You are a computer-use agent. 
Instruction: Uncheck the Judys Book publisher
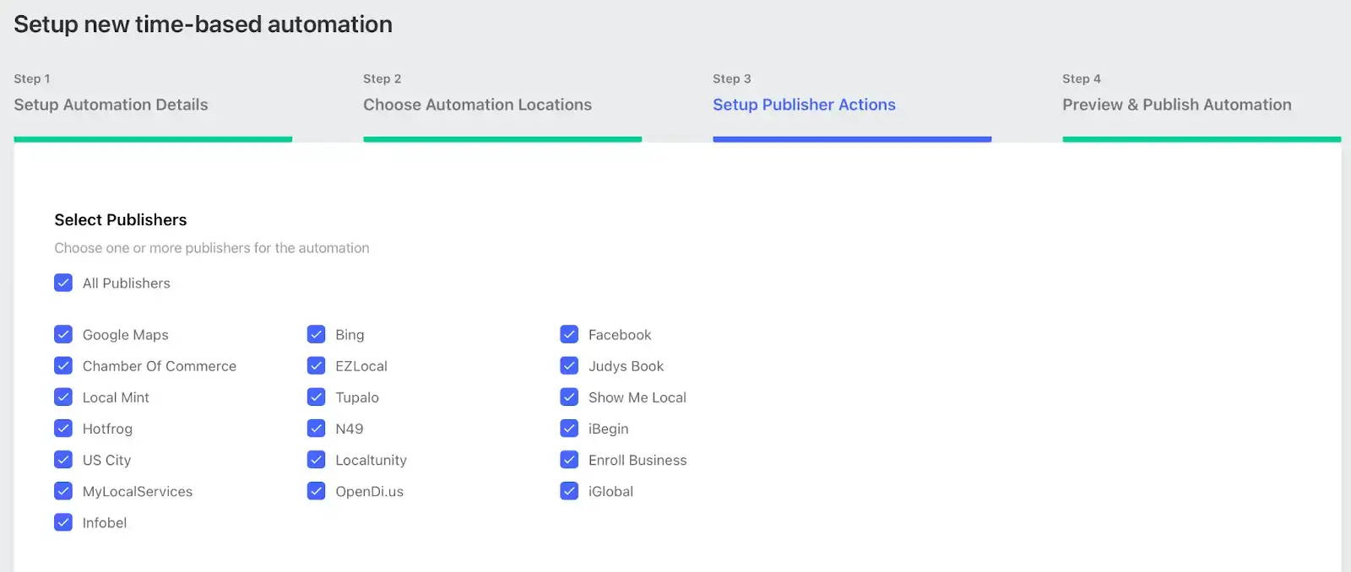[569, 365]
